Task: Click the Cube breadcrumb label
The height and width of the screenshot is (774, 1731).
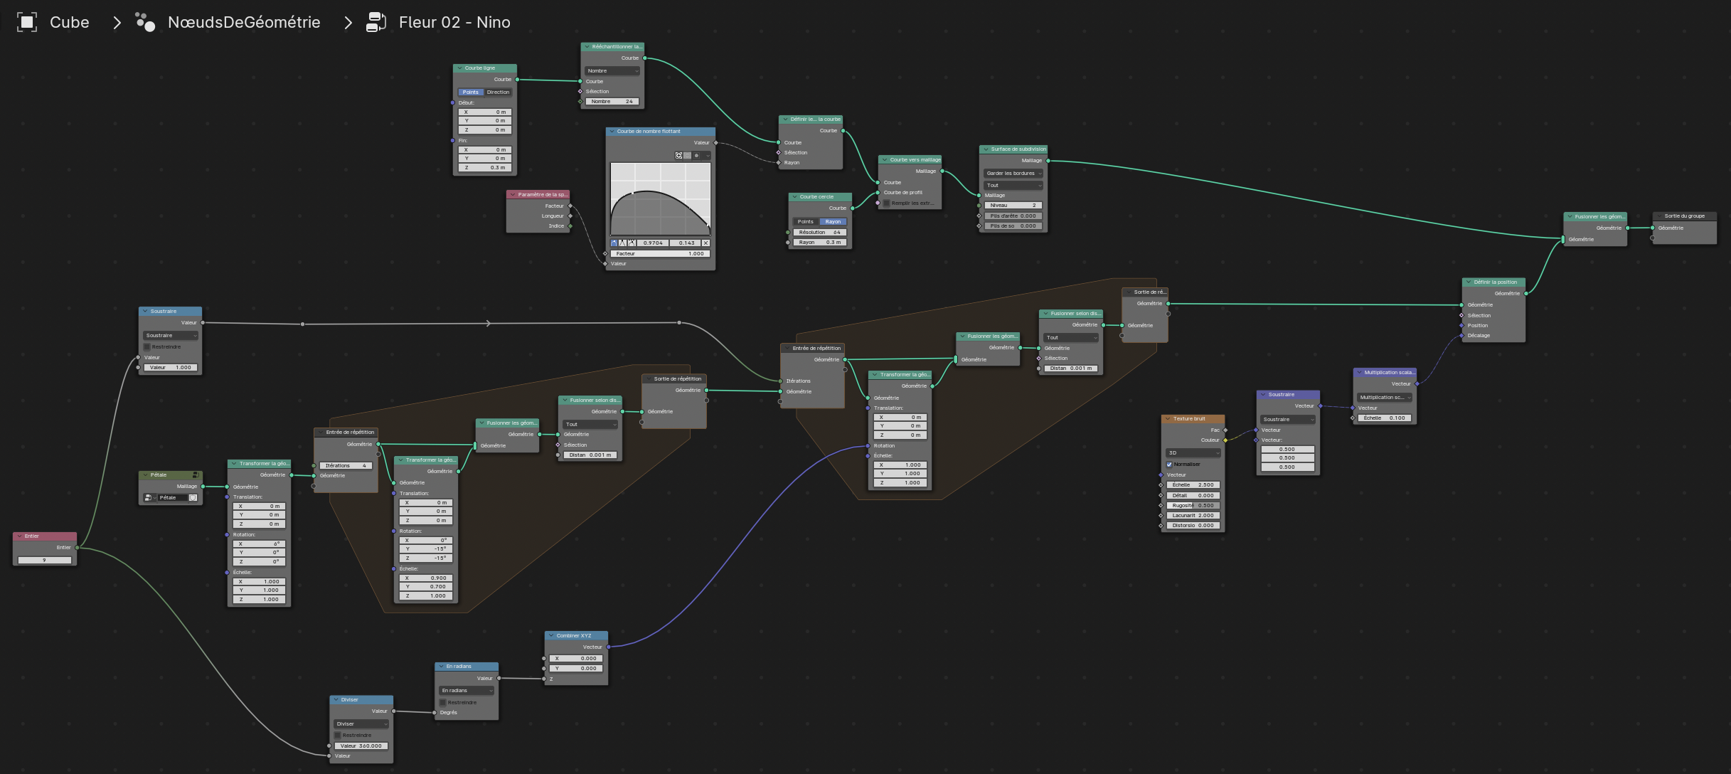Action: 70,22
